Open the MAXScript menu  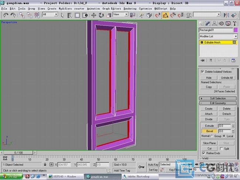161,9
